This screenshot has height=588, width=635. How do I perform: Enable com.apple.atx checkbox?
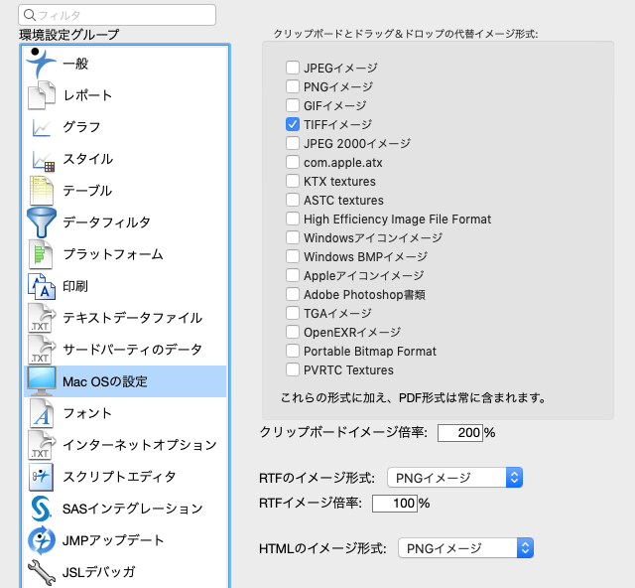tap(293, 162)
